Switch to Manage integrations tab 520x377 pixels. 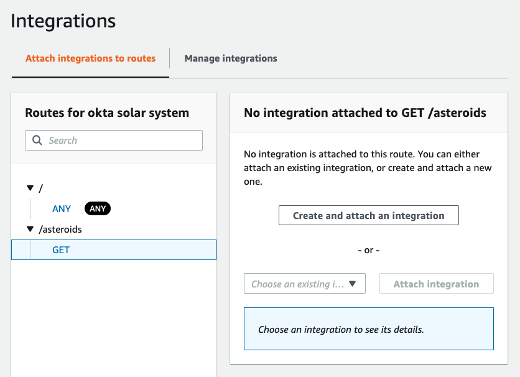point(231,58)
